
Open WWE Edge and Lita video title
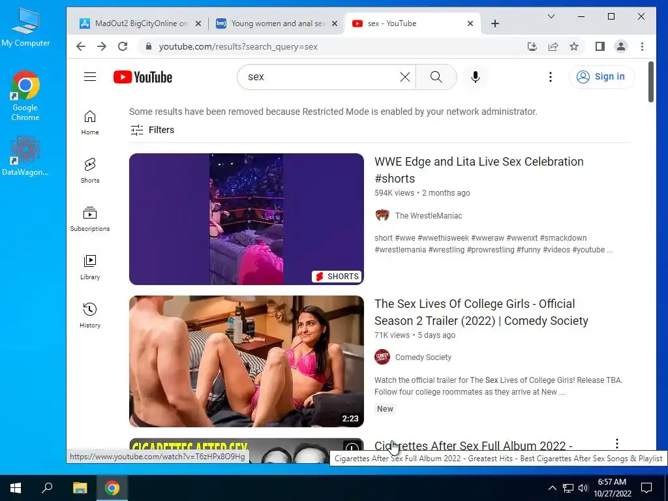tap(479, 170)
